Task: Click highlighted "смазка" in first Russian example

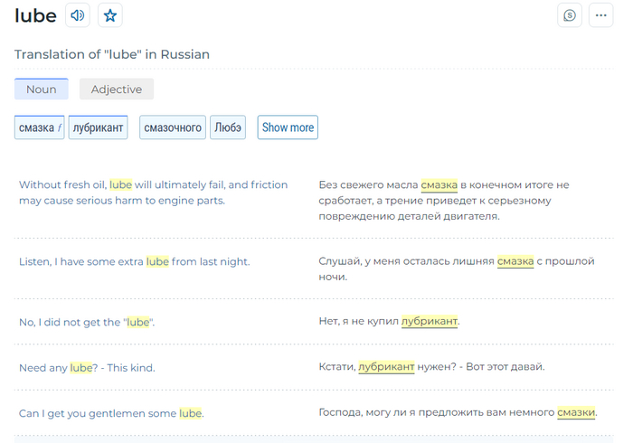Action: [x=439, y=184]
